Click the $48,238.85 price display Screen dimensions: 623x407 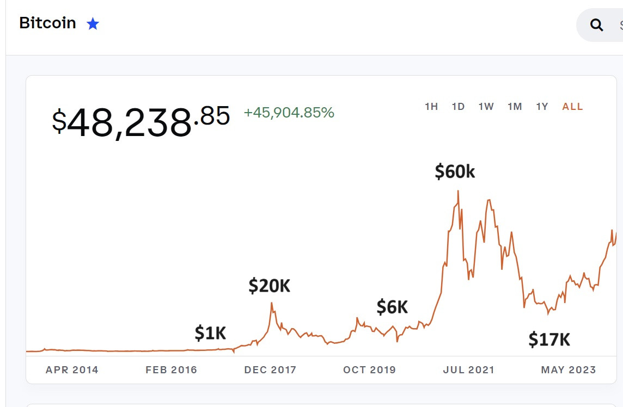click(141, 121)
